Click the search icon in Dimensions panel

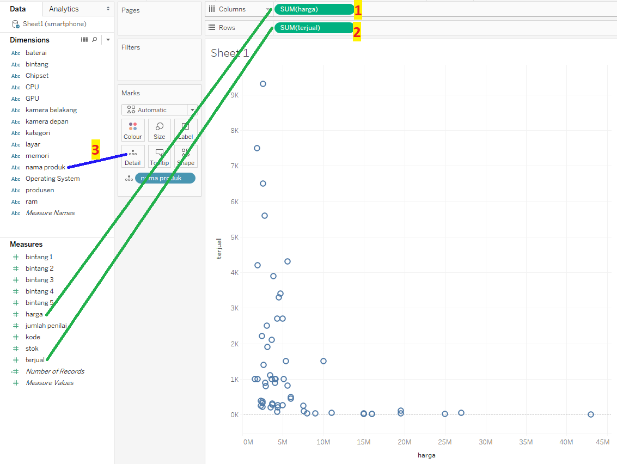(x=95, y=39)
